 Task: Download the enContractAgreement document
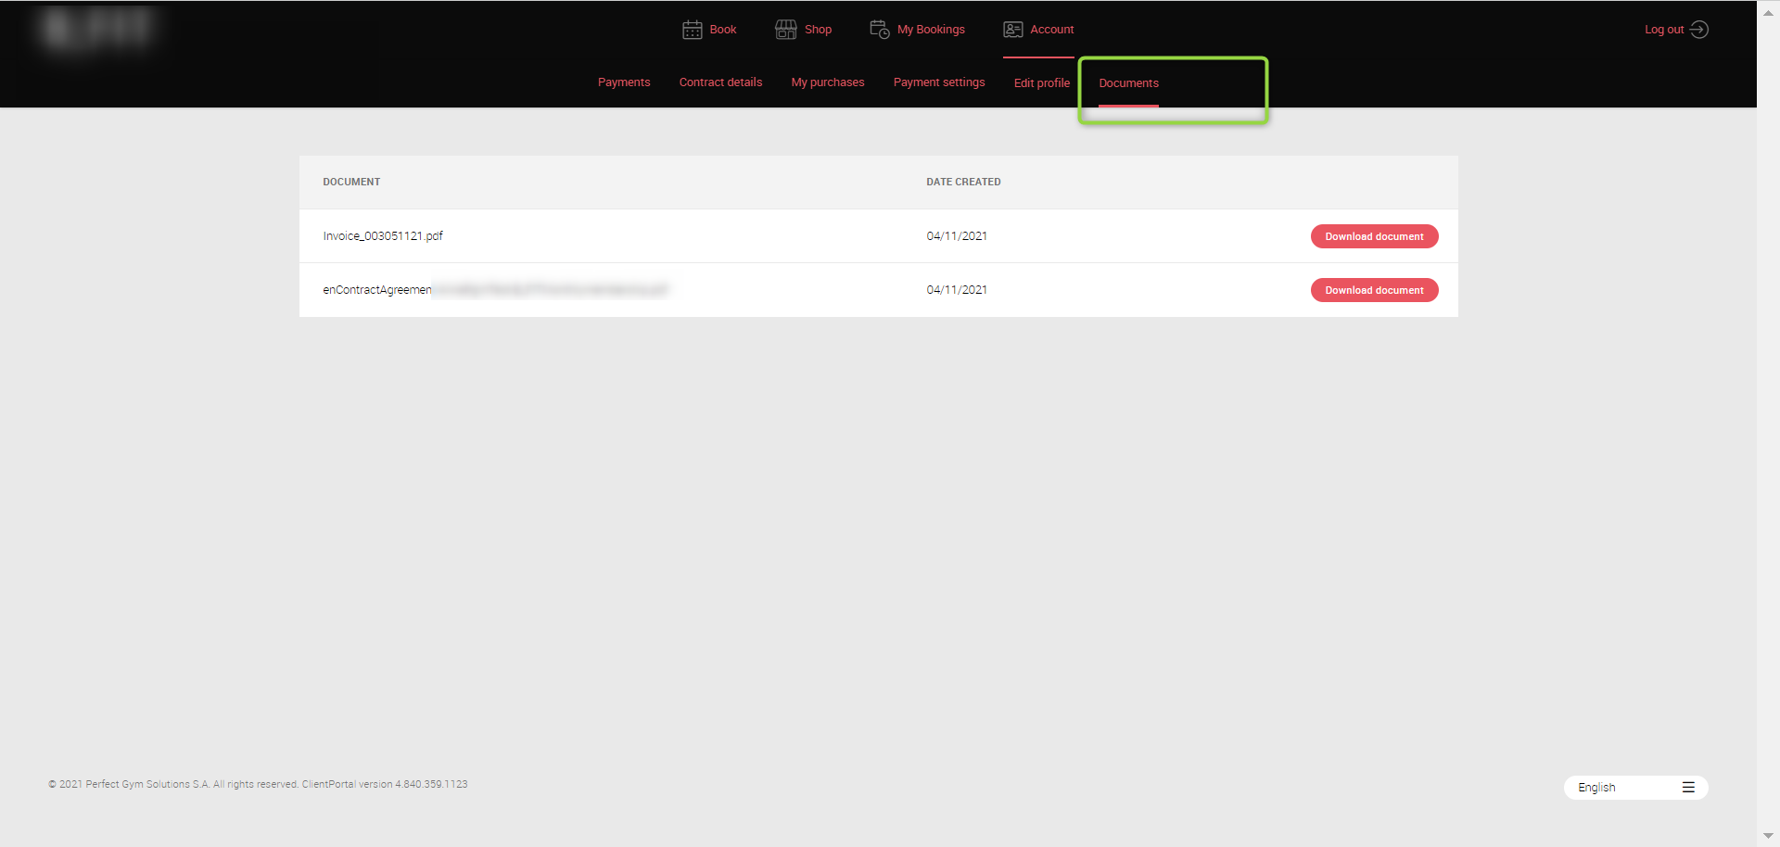[1374, 290]
